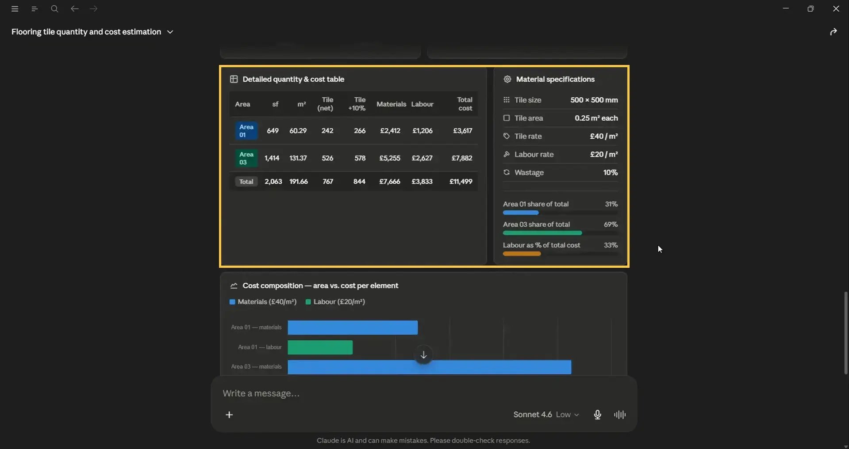Expand the chat title dropdown chevron
849x449 pixels.
170,32
